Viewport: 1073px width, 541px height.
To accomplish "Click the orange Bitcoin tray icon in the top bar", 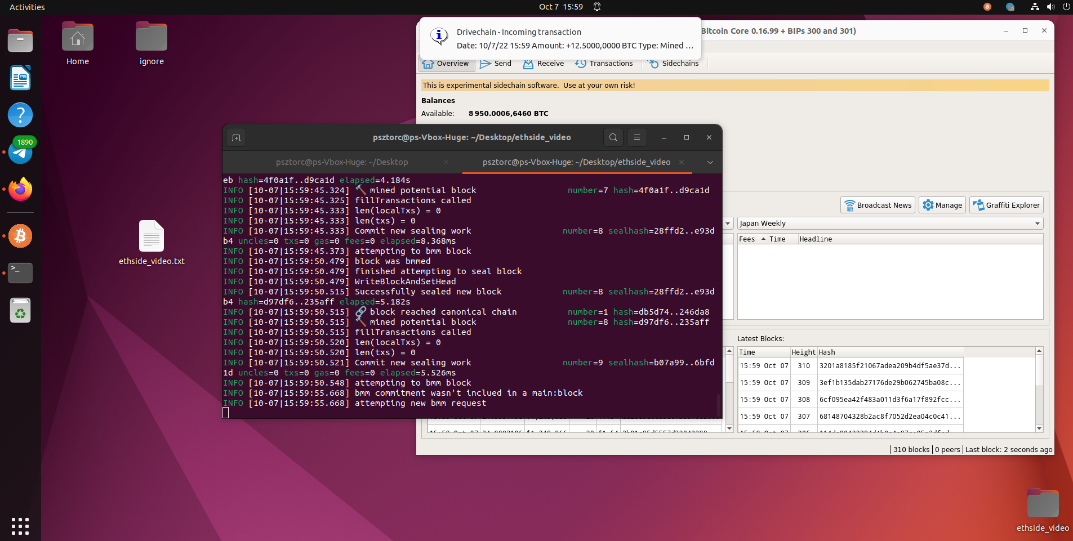I will 987,7.
